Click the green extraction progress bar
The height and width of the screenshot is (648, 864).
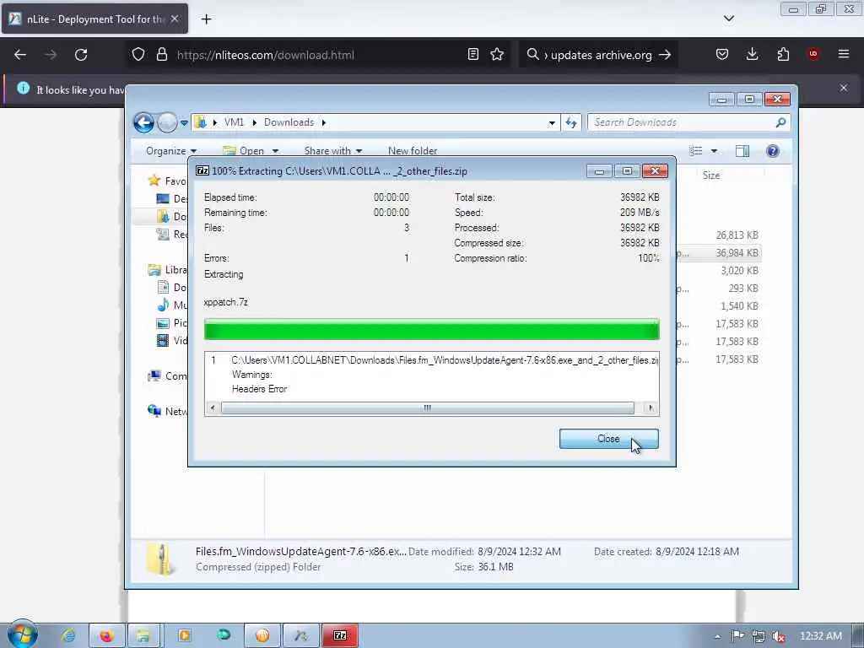click(431, 330)
